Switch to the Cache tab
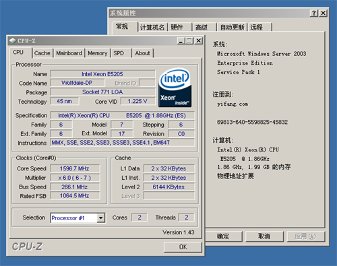 [x=42, y=53]
